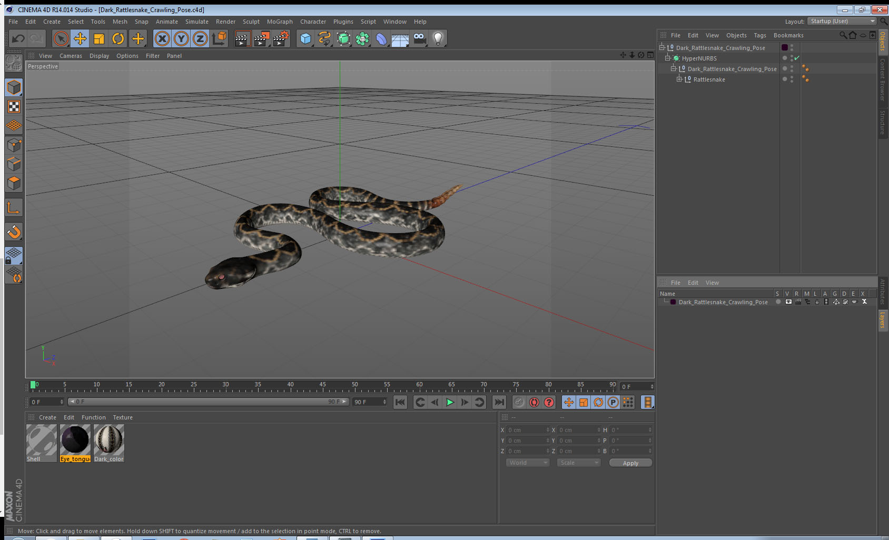Viewport: 889px width, 540px height.
Task: Activate the Scale tool in top toolbar
Action: point(99,38)
